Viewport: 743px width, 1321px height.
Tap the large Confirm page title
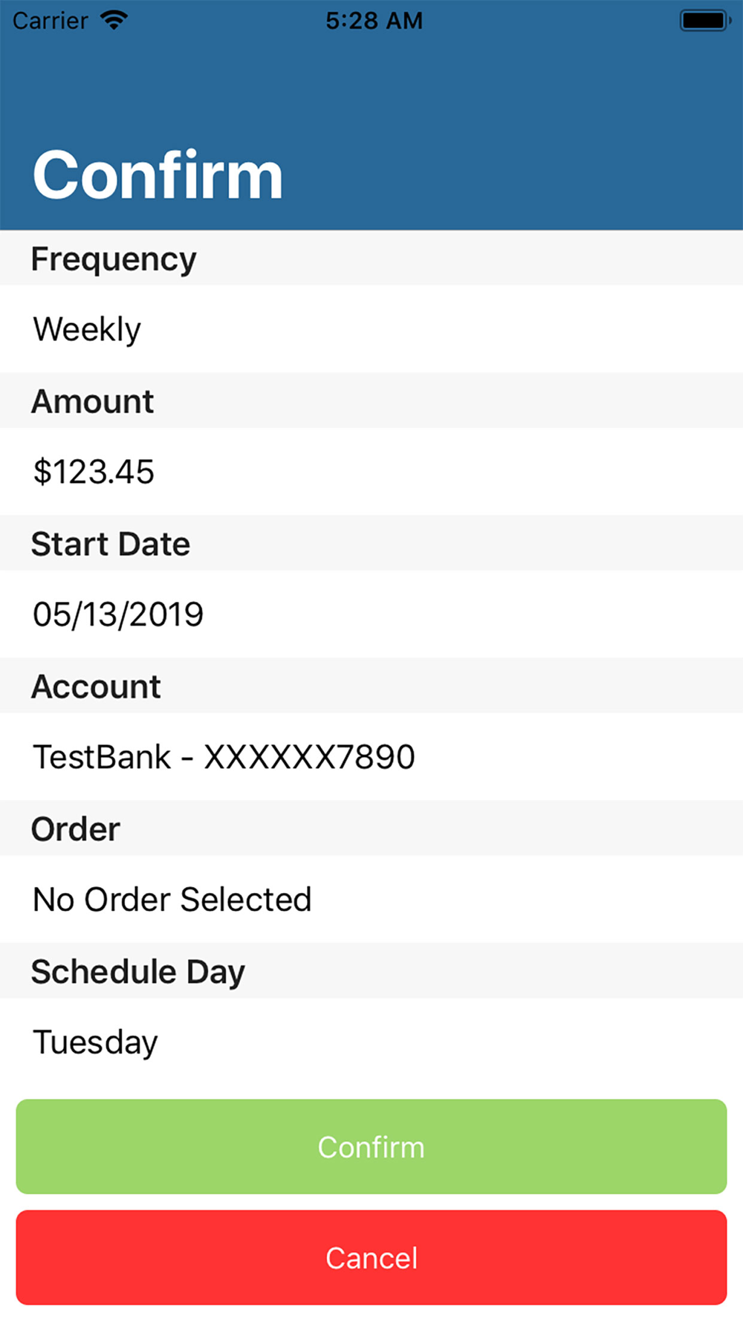coord(158,175)
